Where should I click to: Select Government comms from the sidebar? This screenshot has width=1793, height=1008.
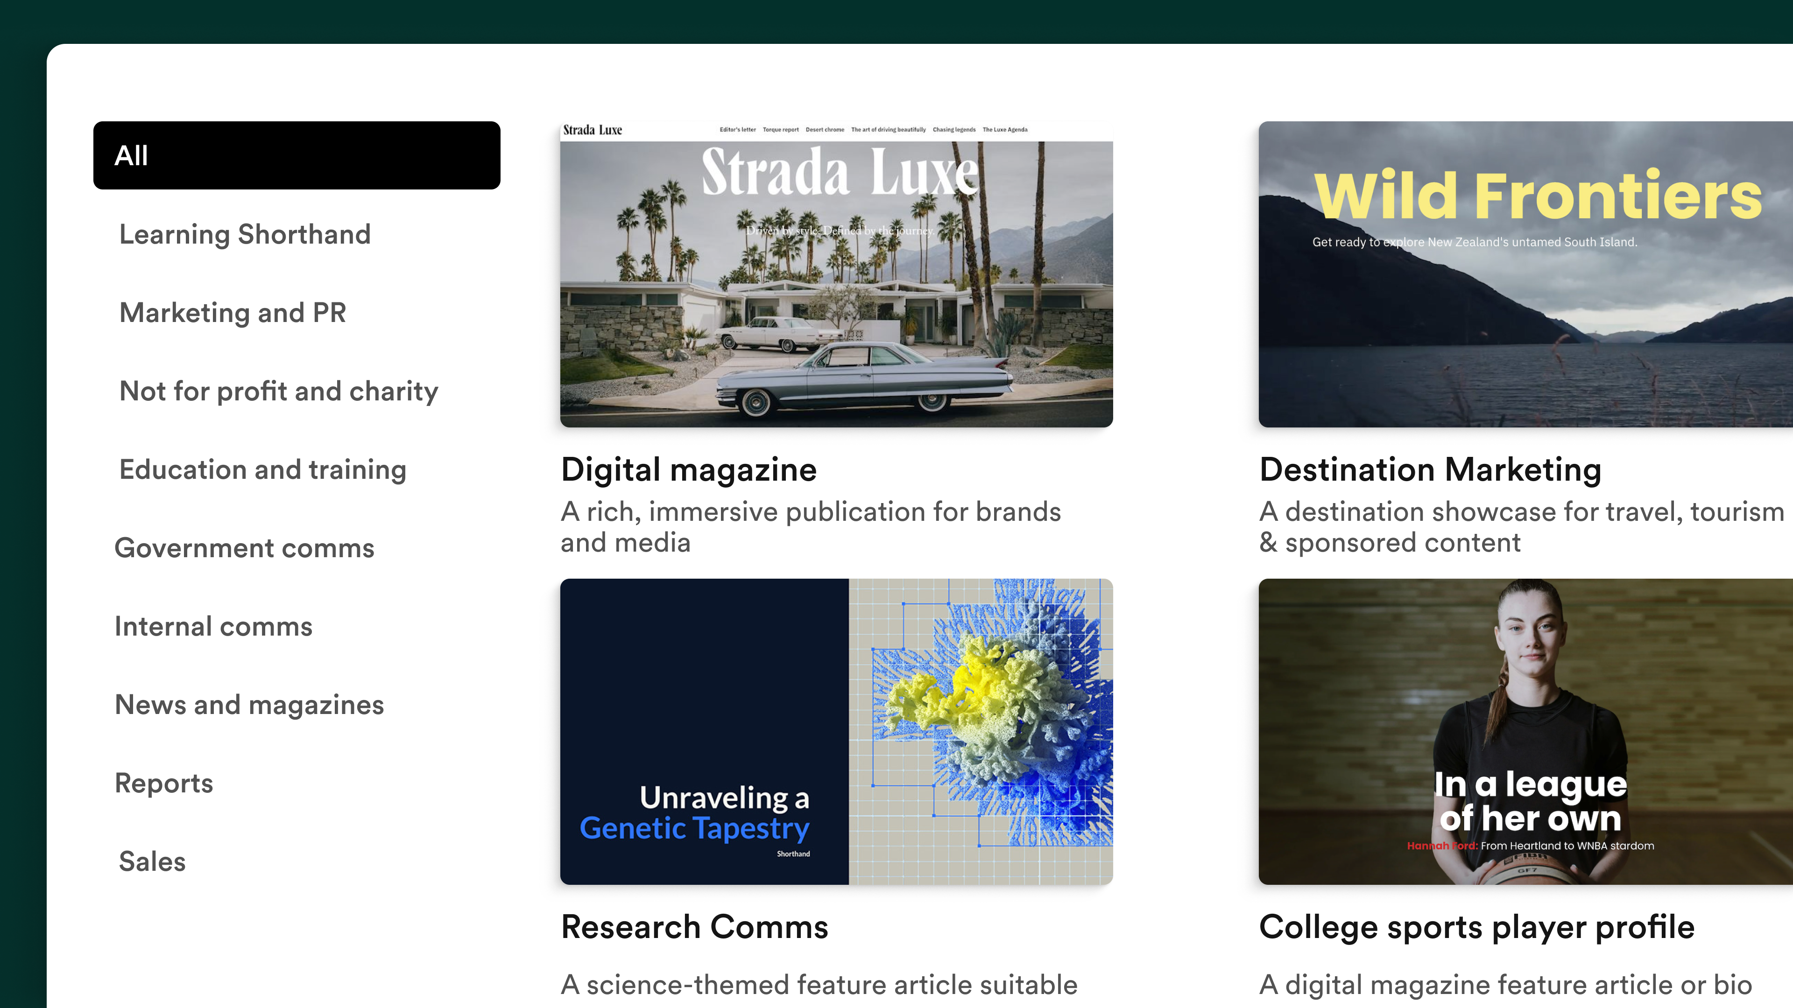(245, 547)
